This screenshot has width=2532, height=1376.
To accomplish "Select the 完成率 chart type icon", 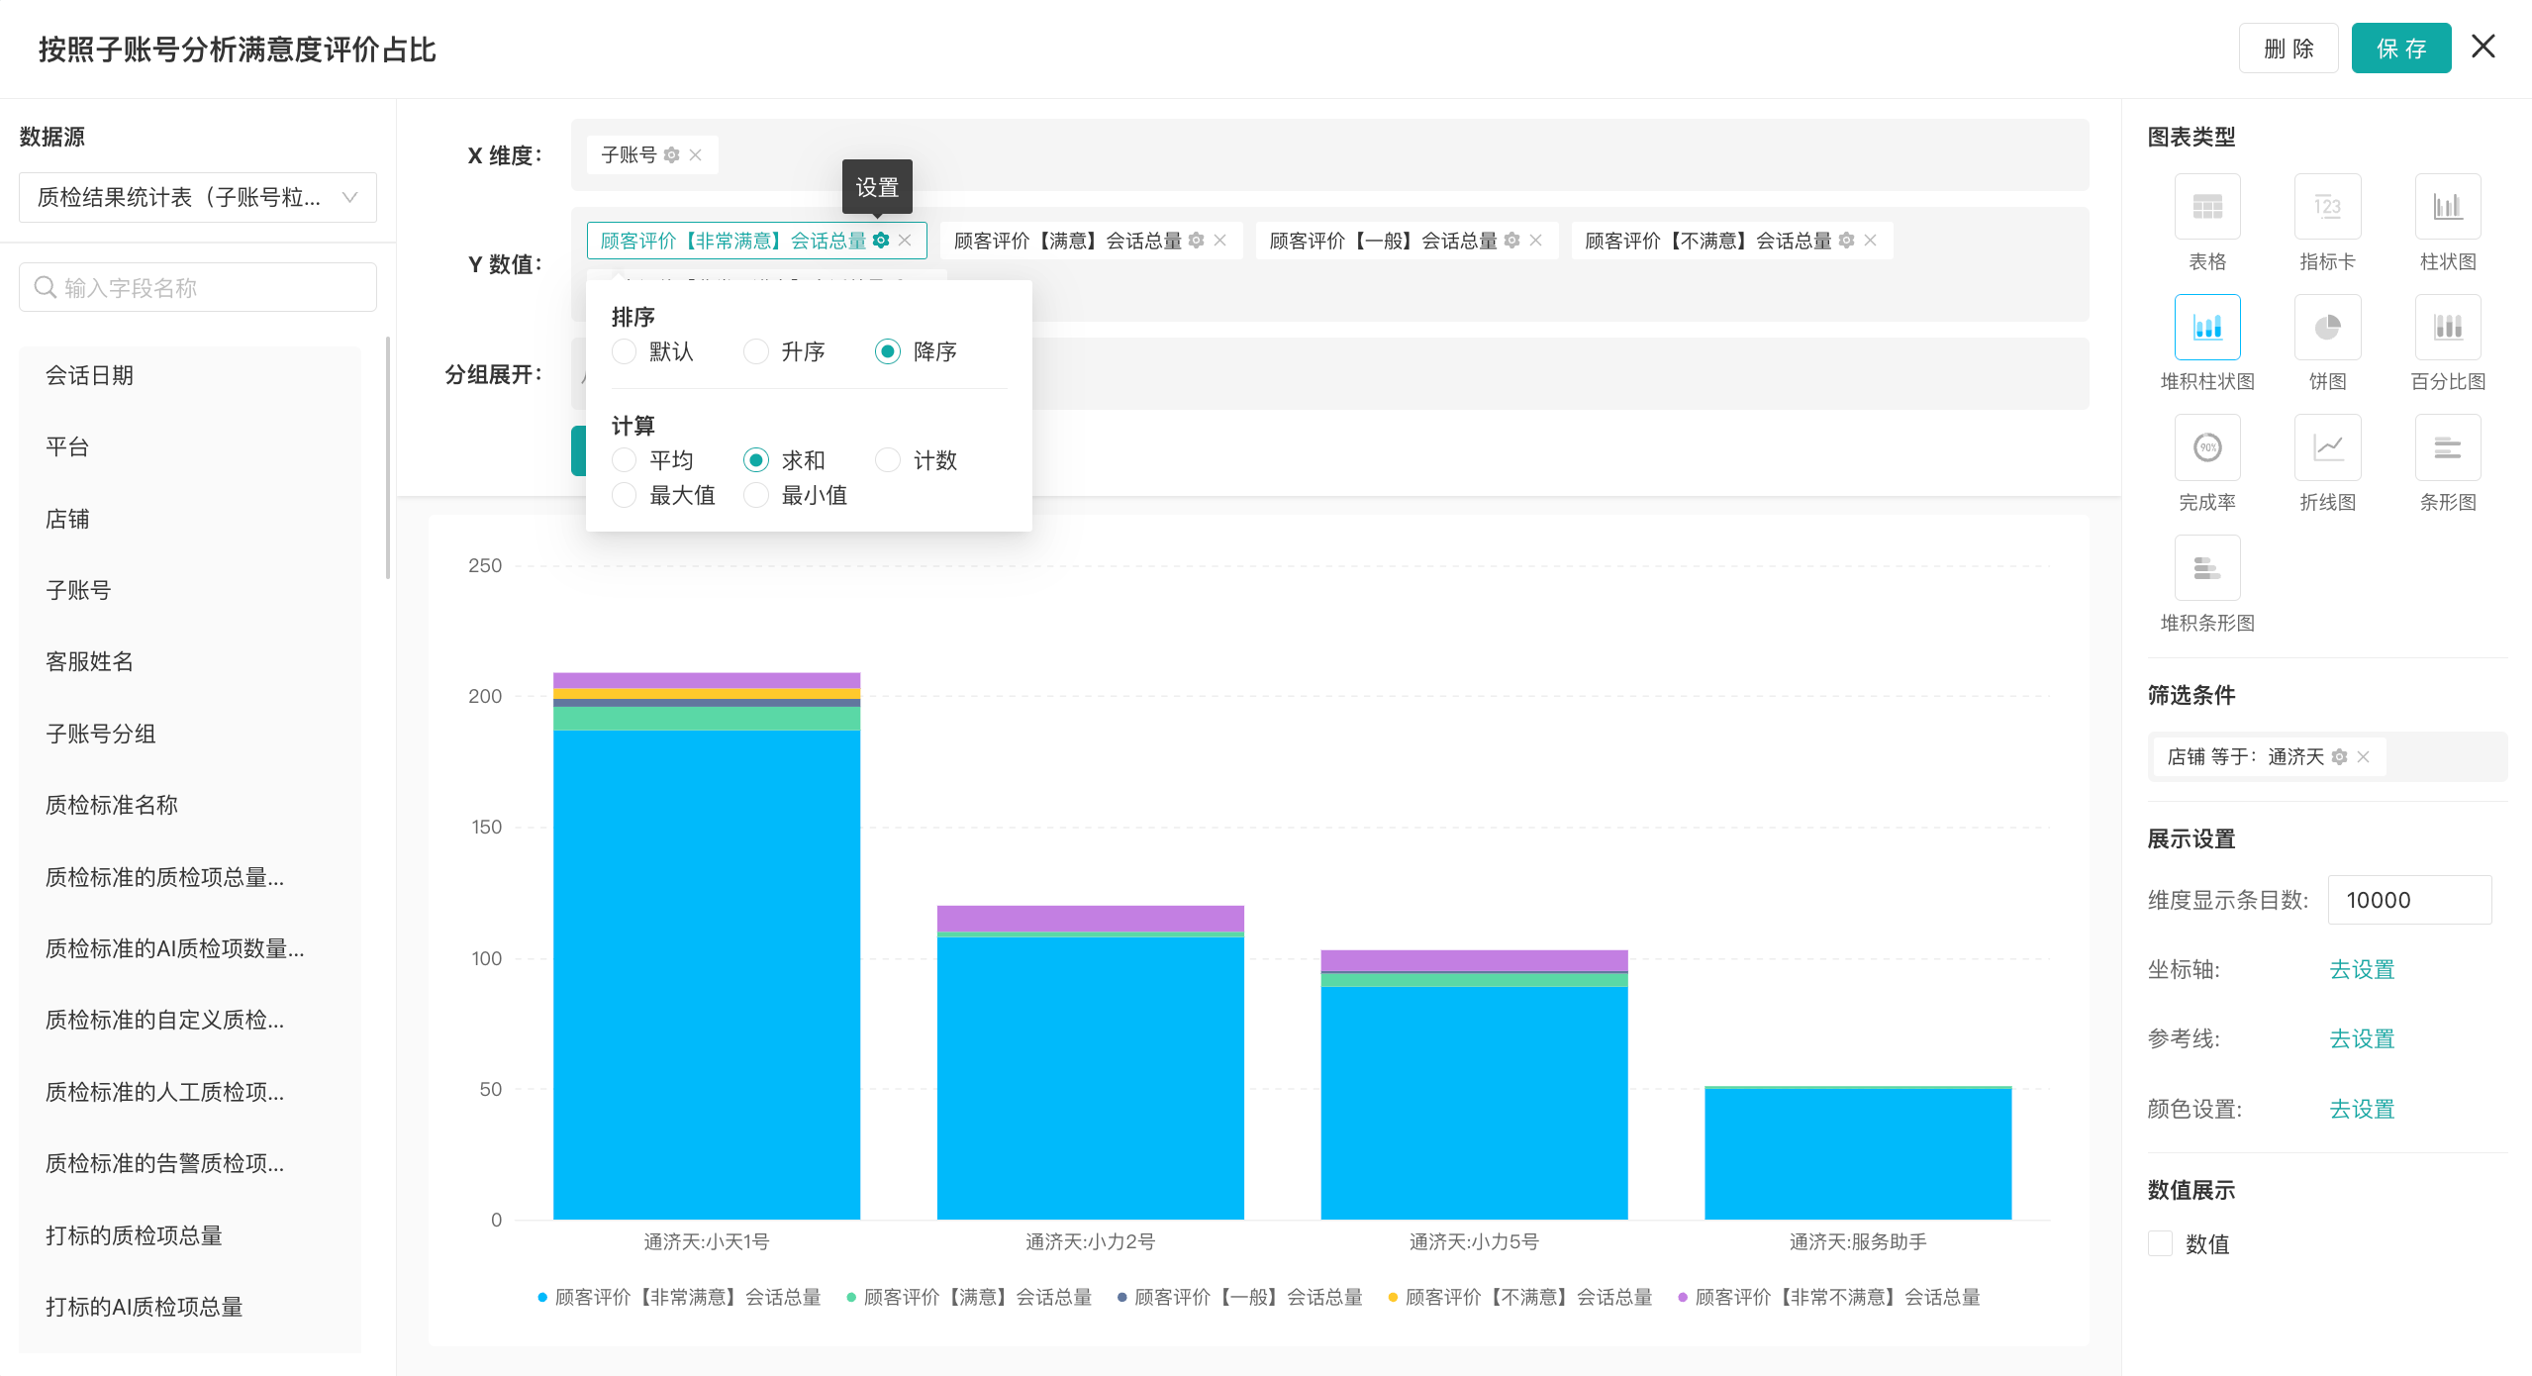I will pyautogui.click(x=2206, y=447).
